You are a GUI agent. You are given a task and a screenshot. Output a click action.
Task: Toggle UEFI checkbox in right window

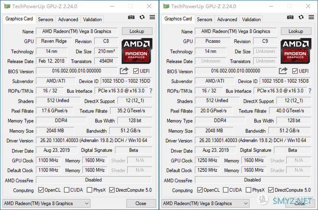295,71
